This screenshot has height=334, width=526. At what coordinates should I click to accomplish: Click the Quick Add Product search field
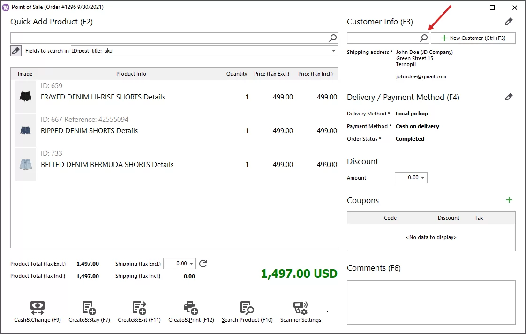pyautogui.click(x=169, y=38)
